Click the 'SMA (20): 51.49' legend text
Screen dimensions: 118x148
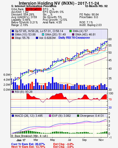(55, 34)
